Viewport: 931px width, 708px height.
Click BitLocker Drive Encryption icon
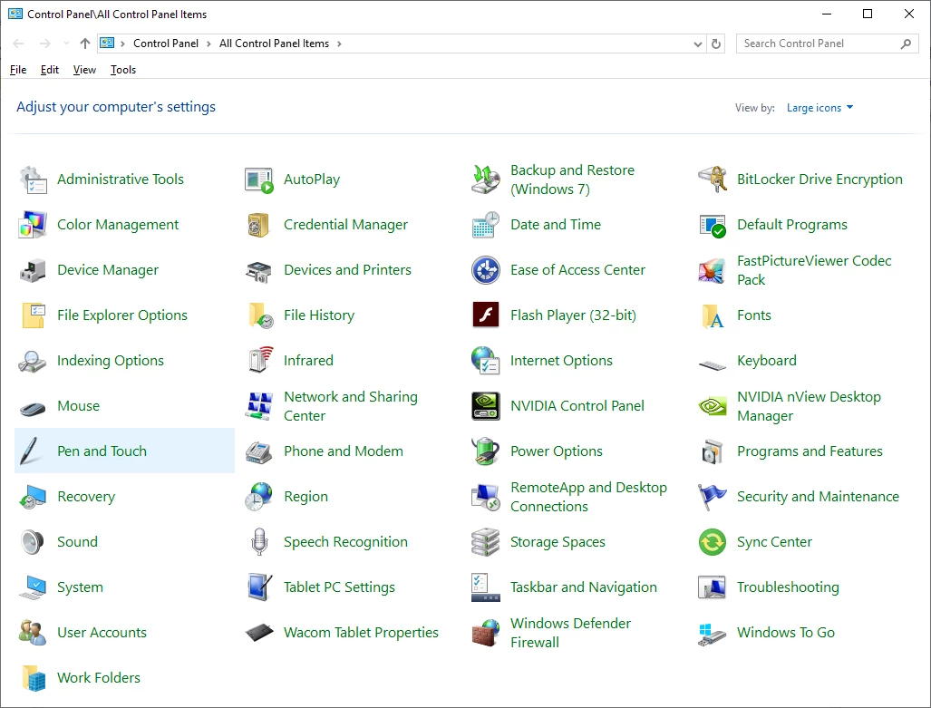point(713,180)
